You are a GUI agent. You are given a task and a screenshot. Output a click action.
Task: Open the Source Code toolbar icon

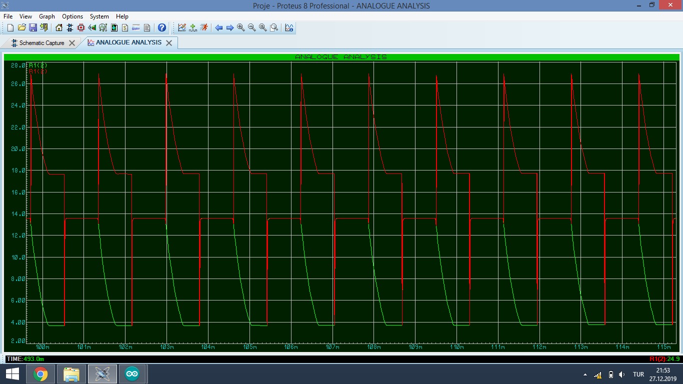136,28
